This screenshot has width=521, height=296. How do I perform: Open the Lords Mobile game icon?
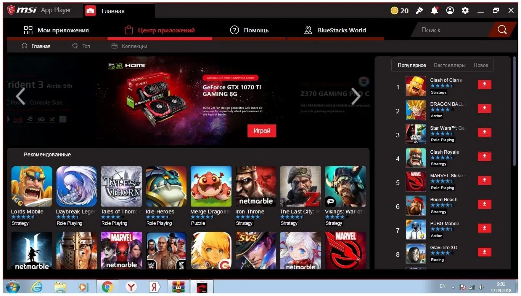click(32, 186)
